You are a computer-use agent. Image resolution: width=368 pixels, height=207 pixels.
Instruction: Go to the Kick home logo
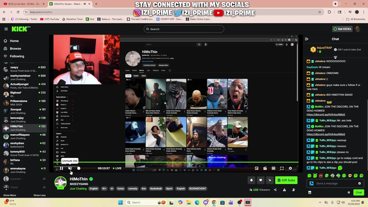(x=21, y=29)
